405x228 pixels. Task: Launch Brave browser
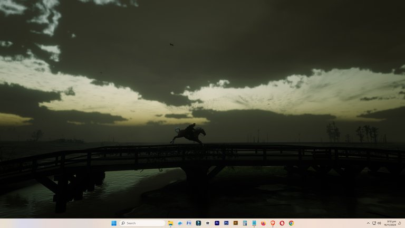[273, 223]
